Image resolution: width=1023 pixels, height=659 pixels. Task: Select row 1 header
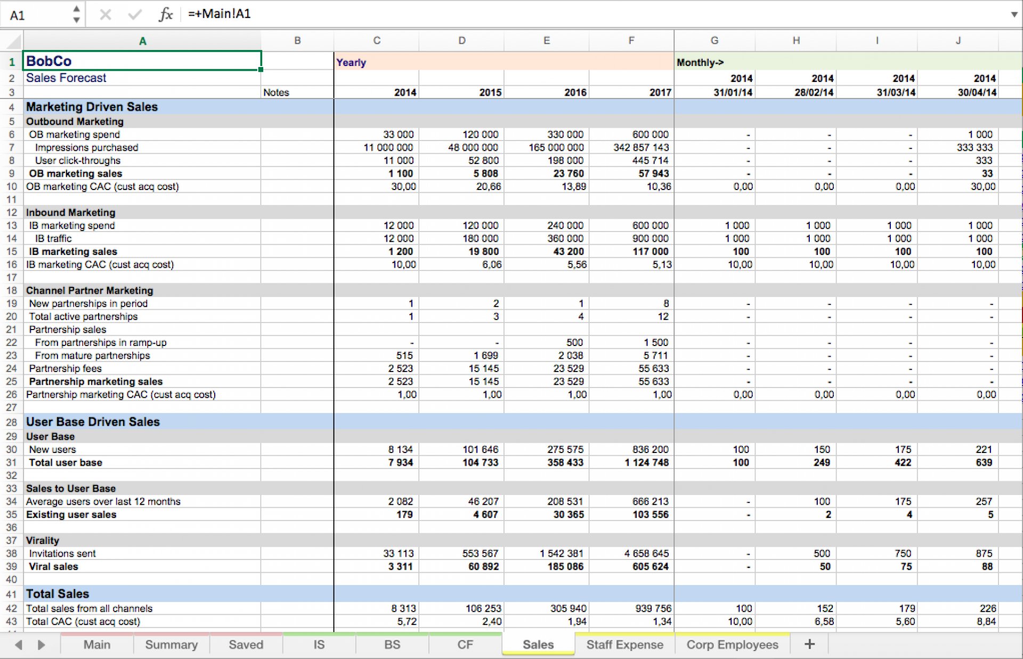pyautogui.click(x=11, y=62)
